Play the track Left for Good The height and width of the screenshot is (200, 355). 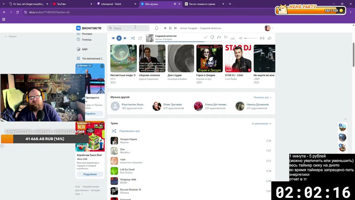[x=191, y=171]
